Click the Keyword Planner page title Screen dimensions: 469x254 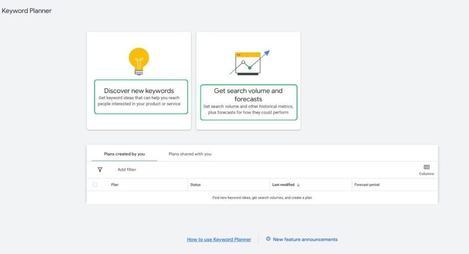click(27, 11)
